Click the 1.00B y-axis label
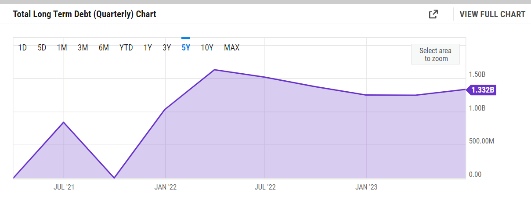531x197 pixels. point(477,108)
